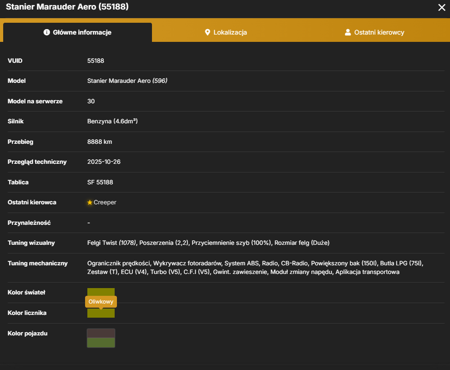Click the Ostatni kierowca row label

click(32, 202)
